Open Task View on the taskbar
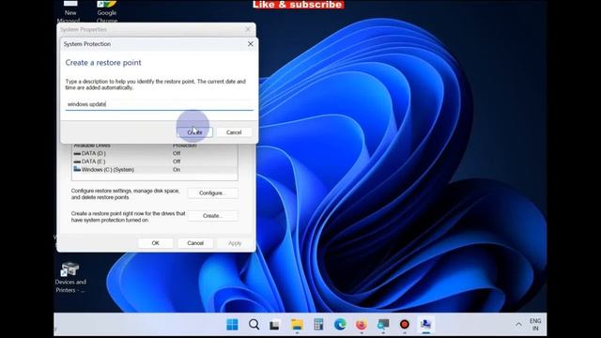Viewport: 601px width, 338px height. coord(274,325)
